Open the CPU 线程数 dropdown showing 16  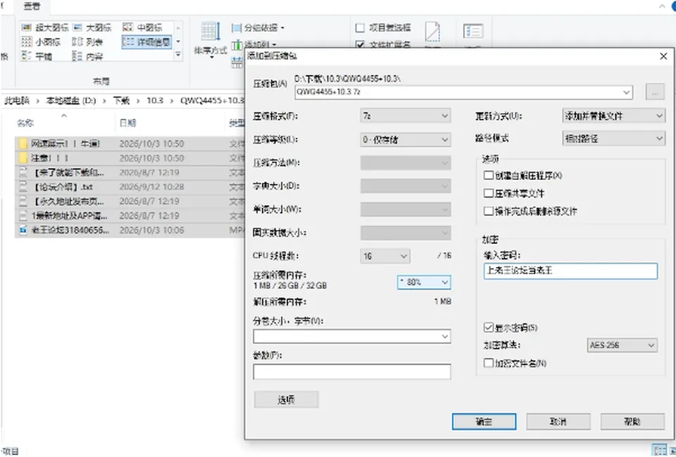pyautogui.click(x=385, y=256)
